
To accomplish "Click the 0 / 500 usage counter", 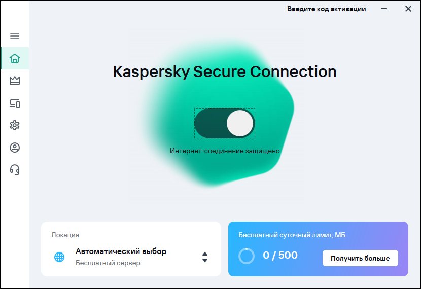I will coord(280,256).
